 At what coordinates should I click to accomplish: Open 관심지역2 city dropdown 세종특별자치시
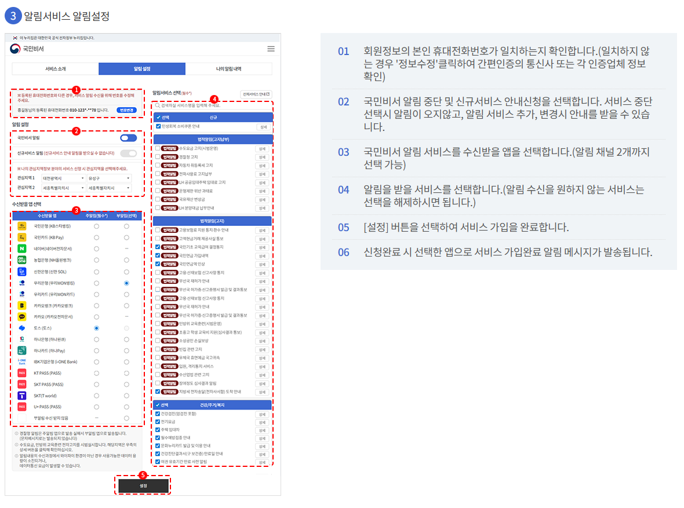coord(64,188)
